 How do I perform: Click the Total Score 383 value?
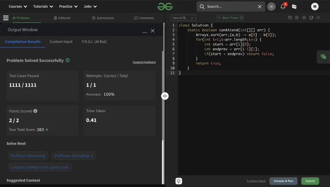[40, 129]
